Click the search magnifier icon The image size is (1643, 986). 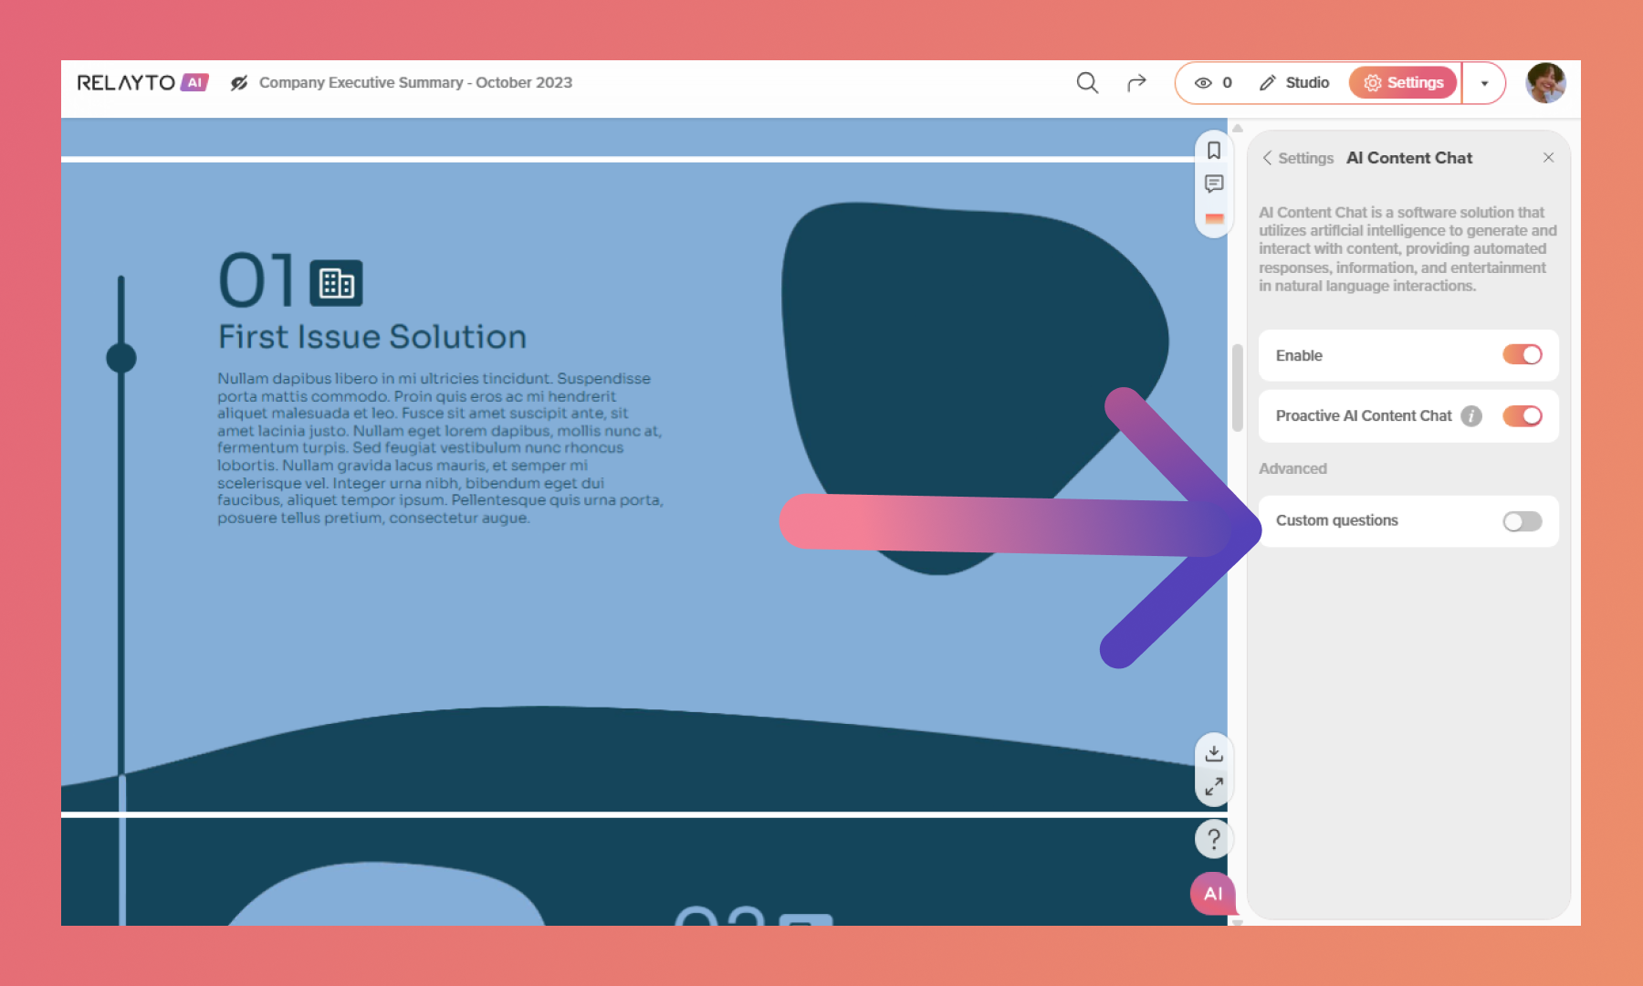click(1086, 83)
